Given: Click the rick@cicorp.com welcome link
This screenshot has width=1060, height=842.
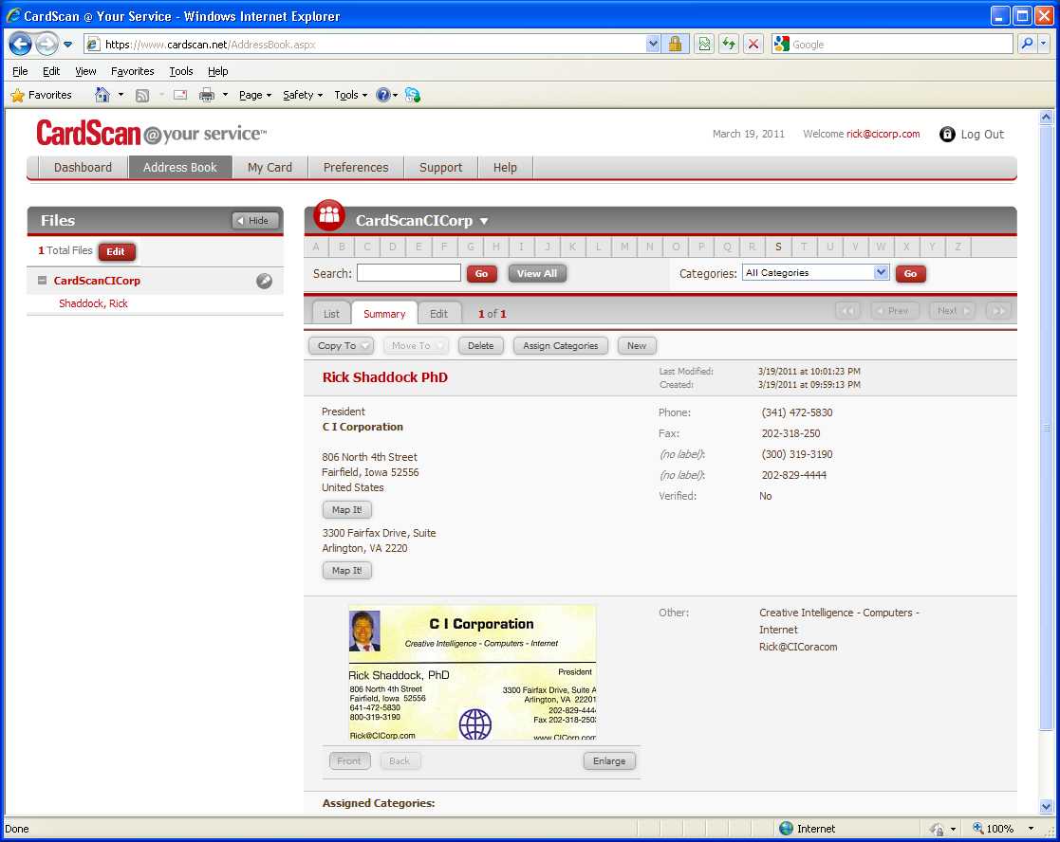Looking at the screenshot, I should 883,134.
